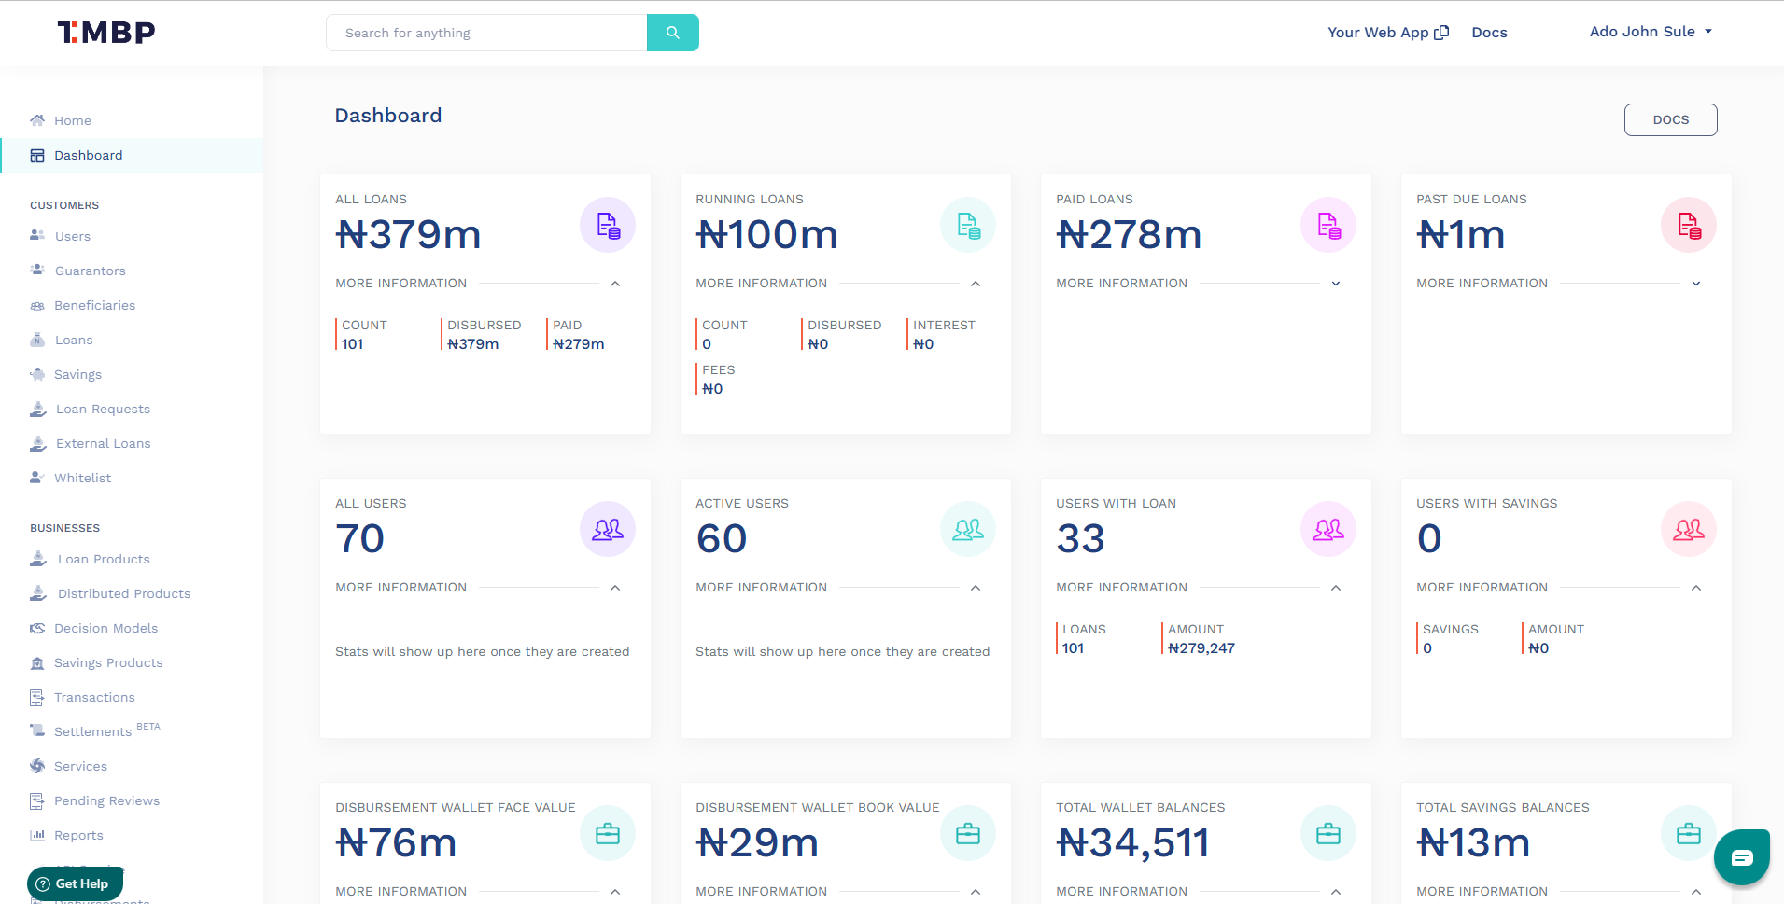
Task: Open the Docs menu item
Action: (1488, 32)
